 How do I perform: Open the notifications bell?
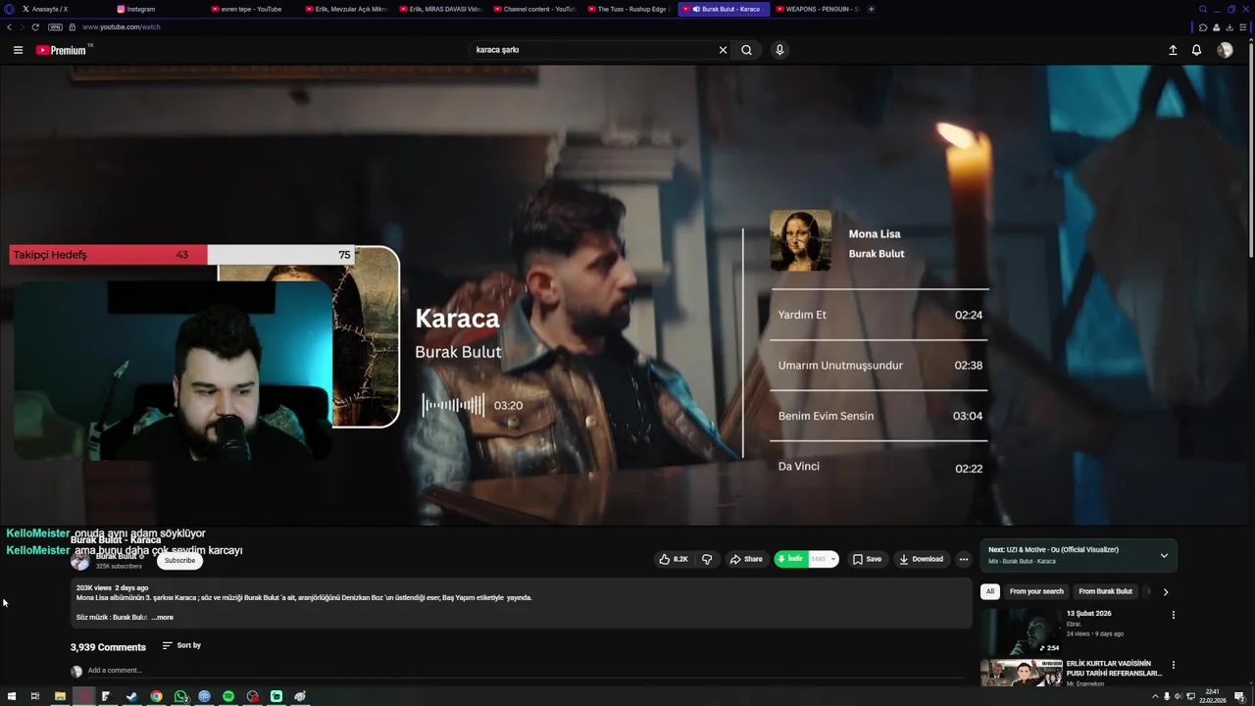click(1196, 50)
